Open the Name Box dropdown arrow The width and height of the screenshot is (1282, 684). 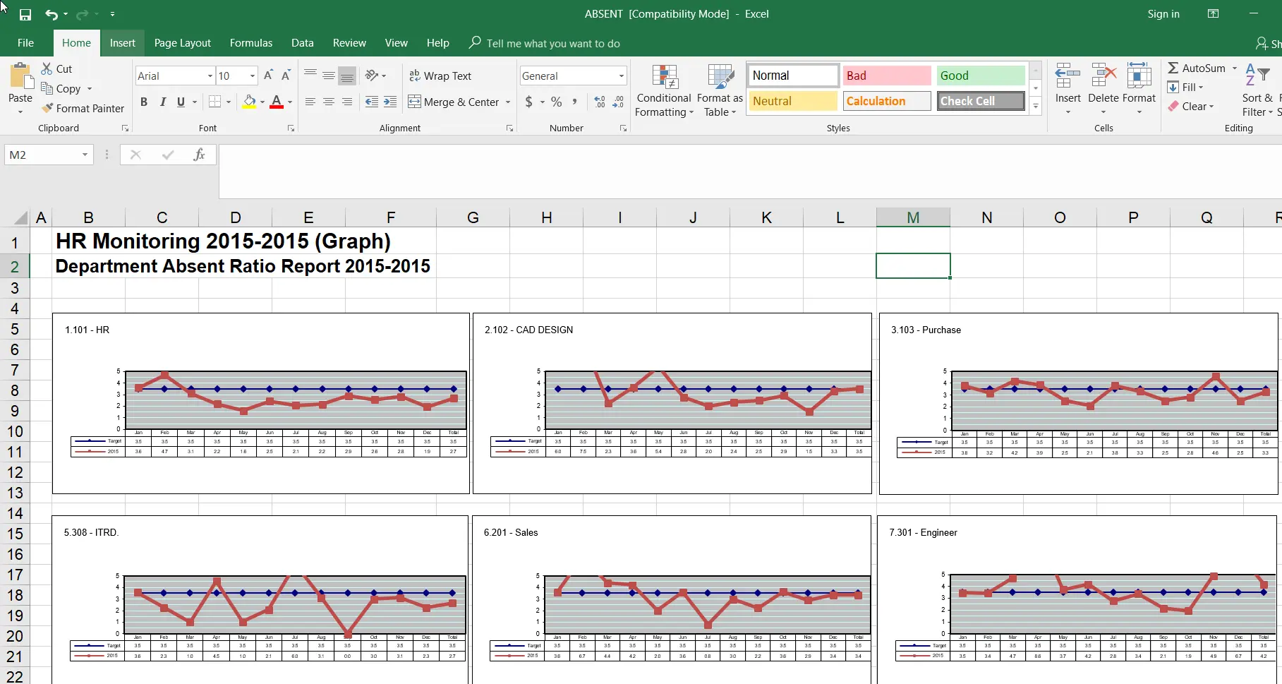(85, 155)
